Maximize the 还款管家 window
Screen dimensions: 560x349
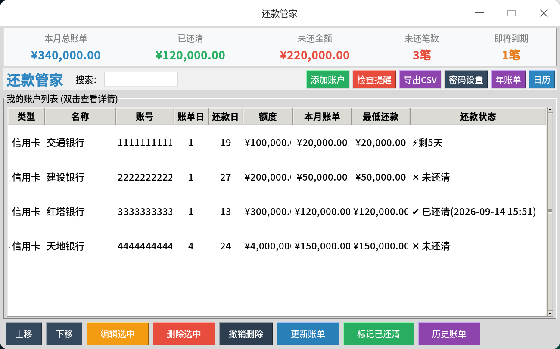(x=511, y=13)
